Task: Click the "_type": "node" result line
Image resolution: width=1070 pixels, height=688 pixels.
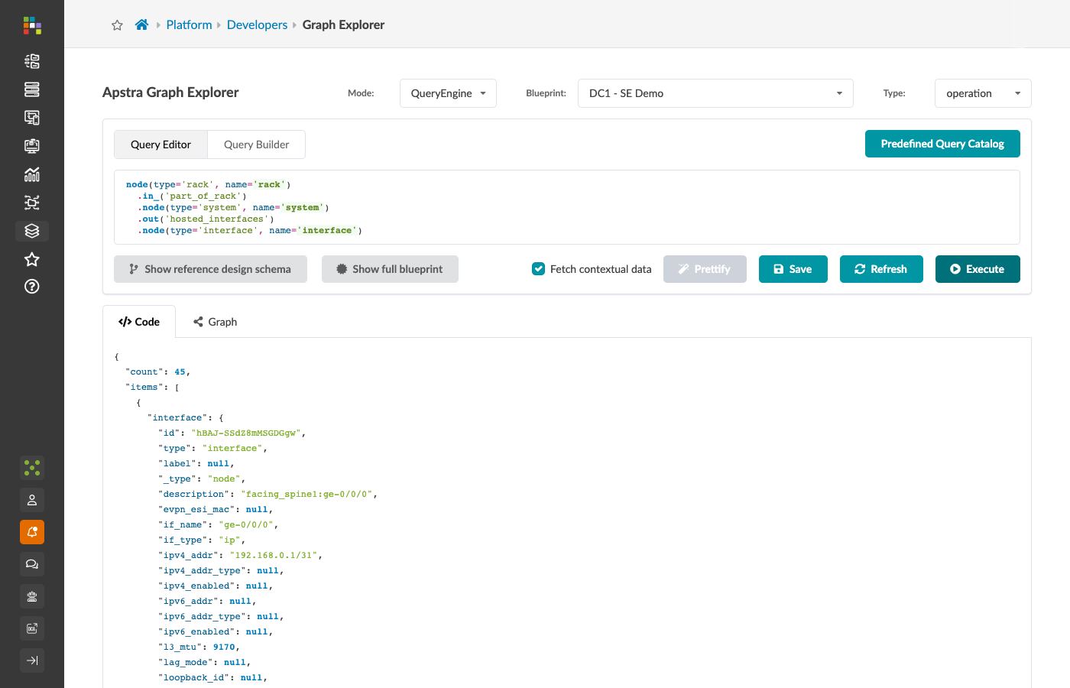Action: 202,479
